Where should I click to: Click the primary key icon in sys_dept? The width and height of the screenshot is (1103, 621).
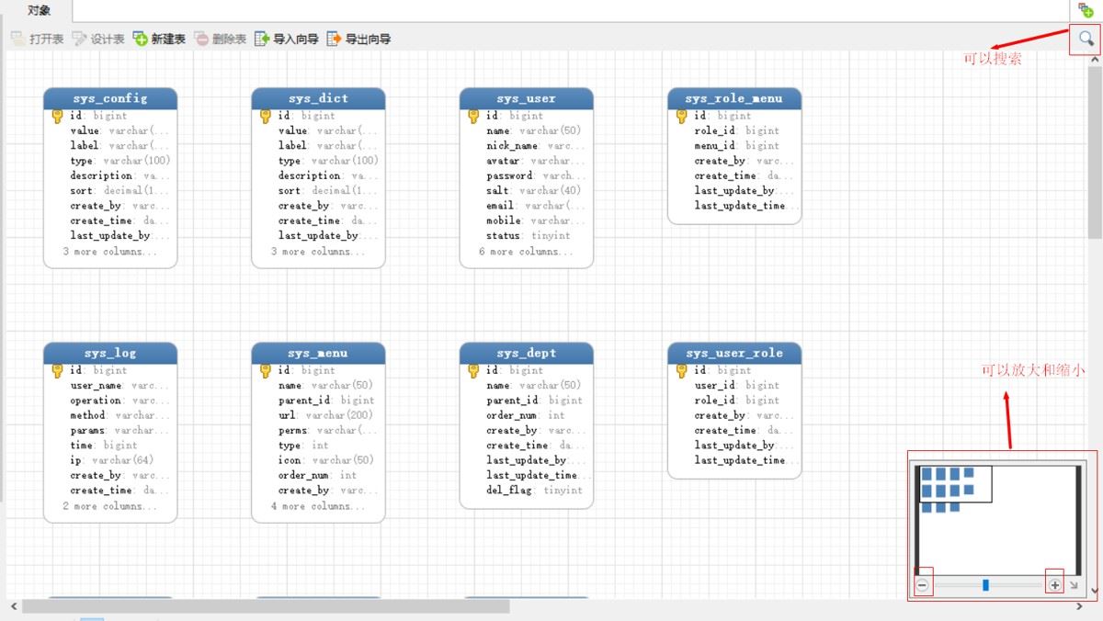pos(473,370)
